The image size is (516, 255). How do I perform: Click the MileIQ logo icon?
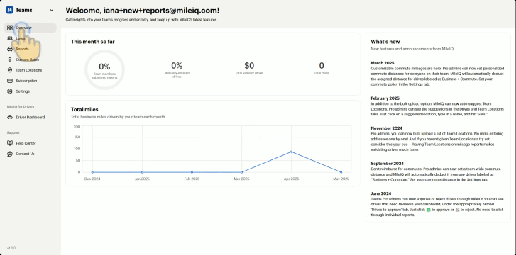(9, 10)
